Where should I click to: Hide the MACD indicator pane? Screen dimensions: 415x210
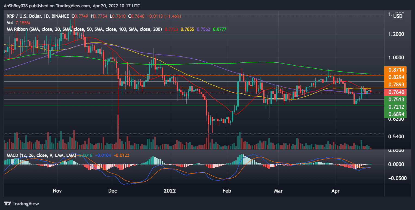(19, 155)
